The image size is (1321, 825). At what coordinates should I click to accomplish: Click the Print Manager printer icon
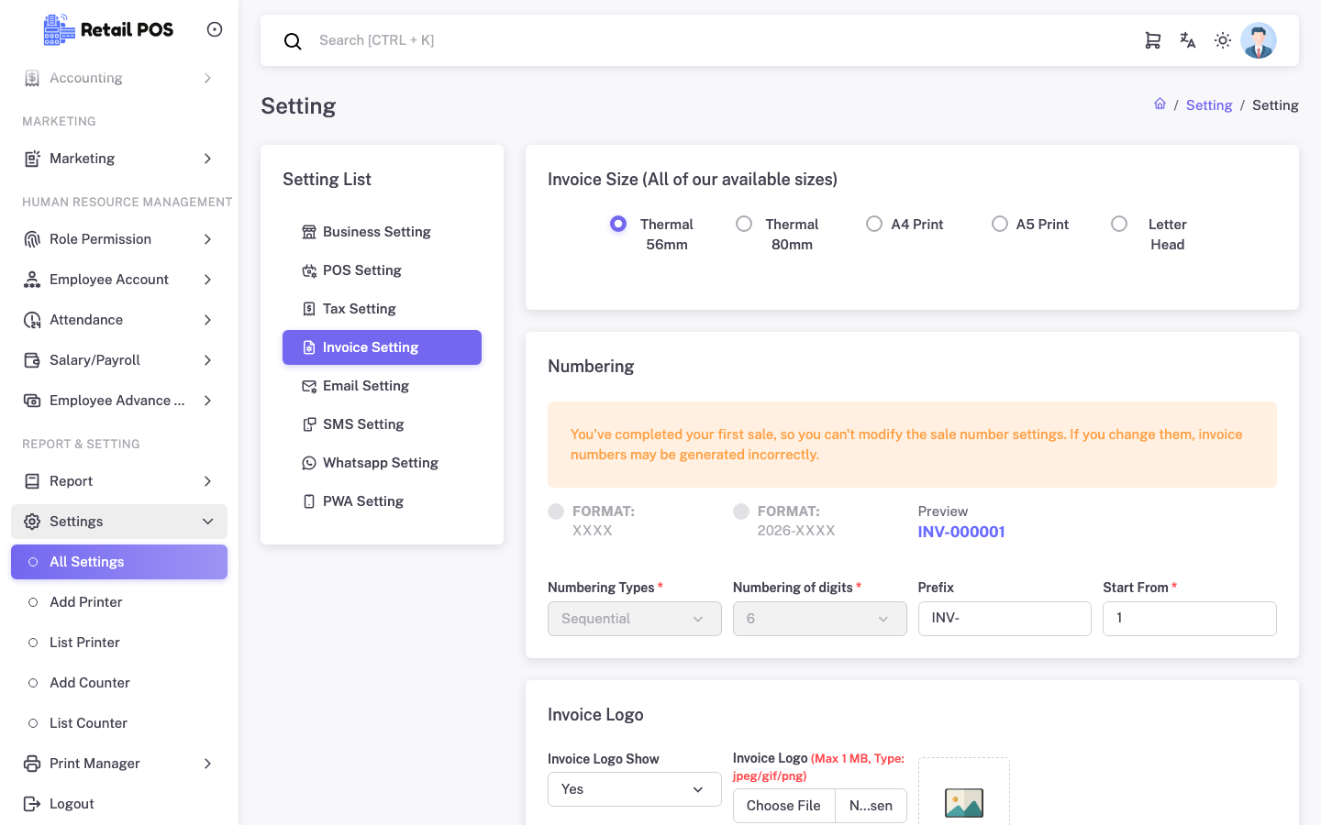coord(32,764)
